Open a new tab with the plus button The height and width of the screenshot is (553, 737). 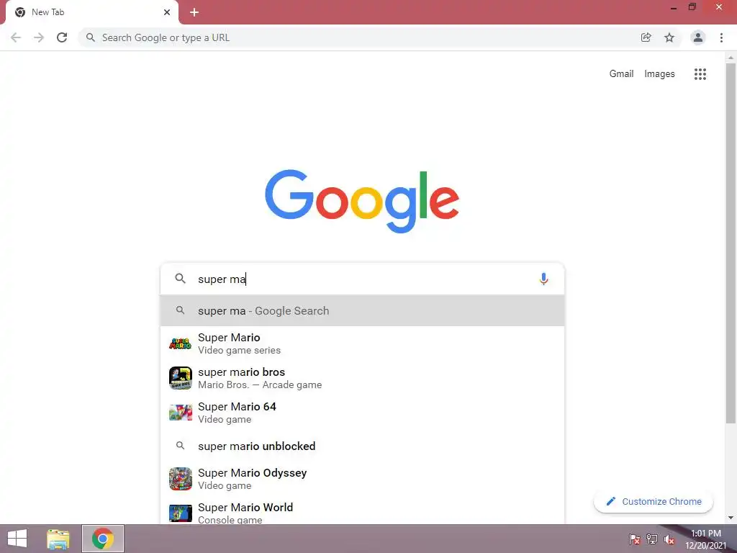point(194,12)
